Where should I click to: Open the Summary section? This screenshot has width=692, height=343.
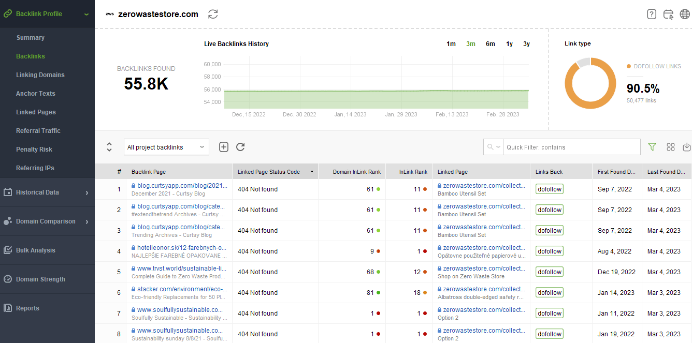[x=30, y=38]
